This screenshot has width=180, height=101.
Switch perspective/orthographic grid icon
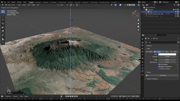138,30
